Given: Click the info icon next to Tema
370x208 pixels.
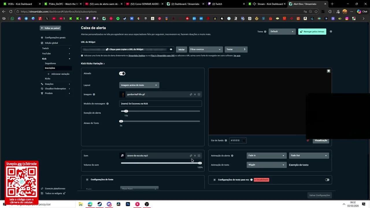Looking at the screenshot, I should coord(265,32).
